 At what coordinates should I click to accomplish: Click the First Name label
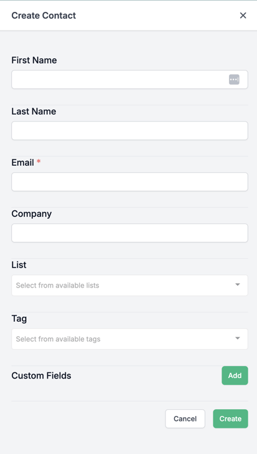tap(34, 60)
